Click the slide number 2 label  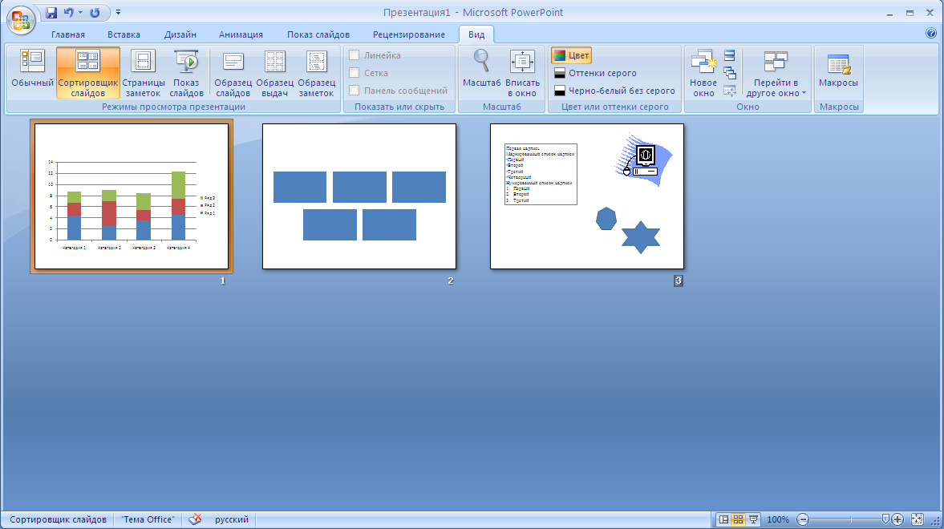tap(450, 281)
